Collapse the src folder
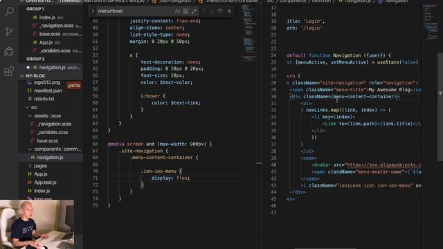The width and height of the screenshot is (443, 249). (51, 107)
